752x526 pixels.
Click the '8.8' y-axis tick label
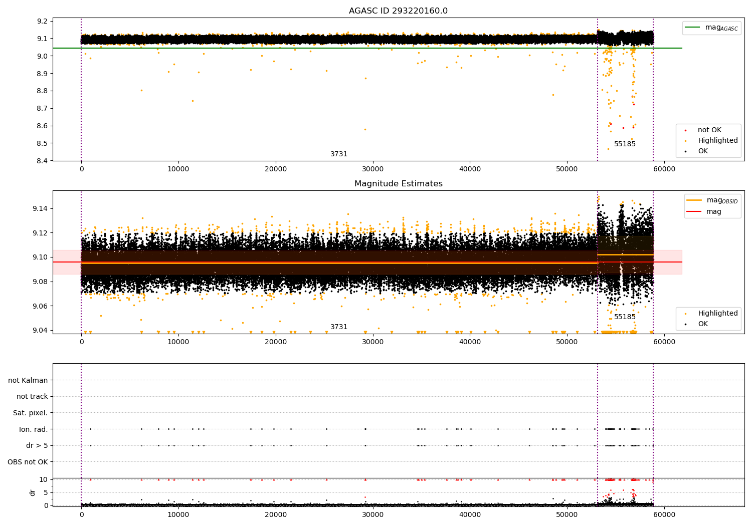[x=43, y=91]
